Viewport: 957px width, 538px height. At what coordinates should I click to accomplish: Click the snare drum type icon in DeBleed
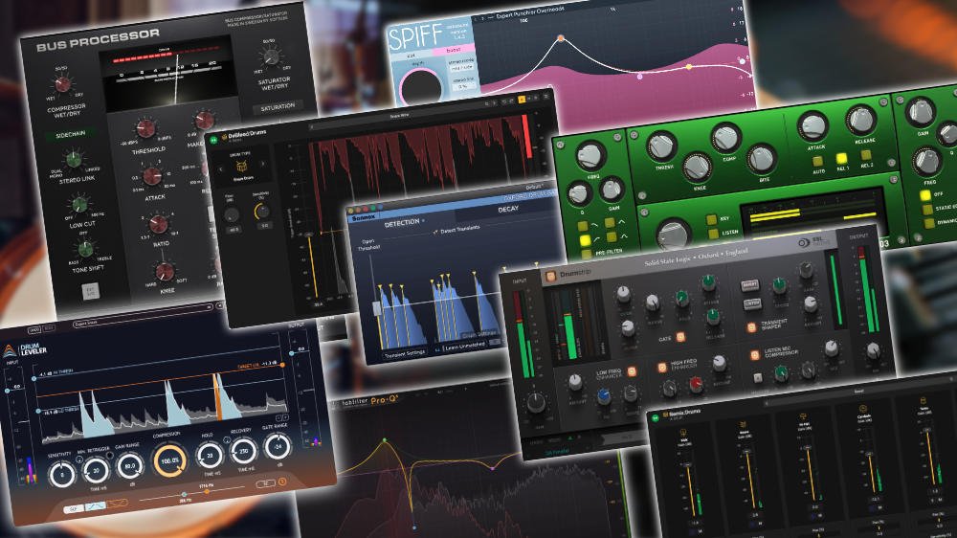pyautogui.click(x=242, y=167)
